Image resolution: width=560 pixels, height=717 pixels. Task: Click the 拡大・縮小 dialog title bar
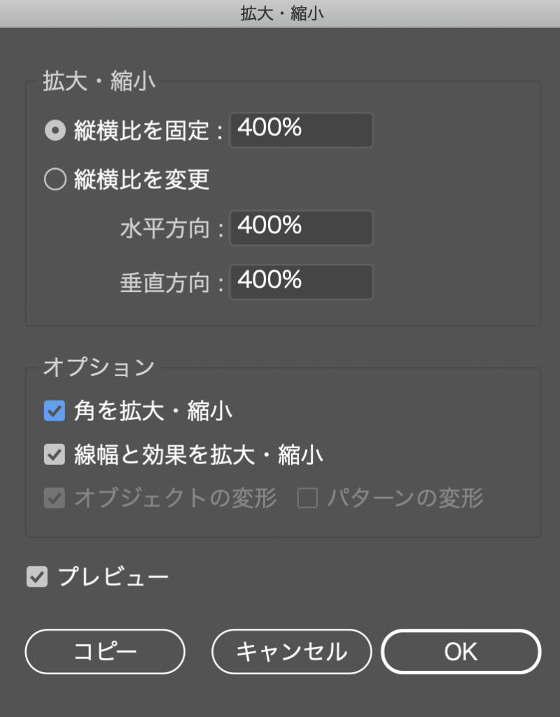pyautogui.click(x=280, y=13)
